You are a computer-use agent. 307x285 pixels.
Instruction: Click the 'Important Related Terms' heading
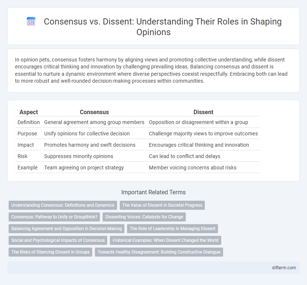[x=153, y=192]
